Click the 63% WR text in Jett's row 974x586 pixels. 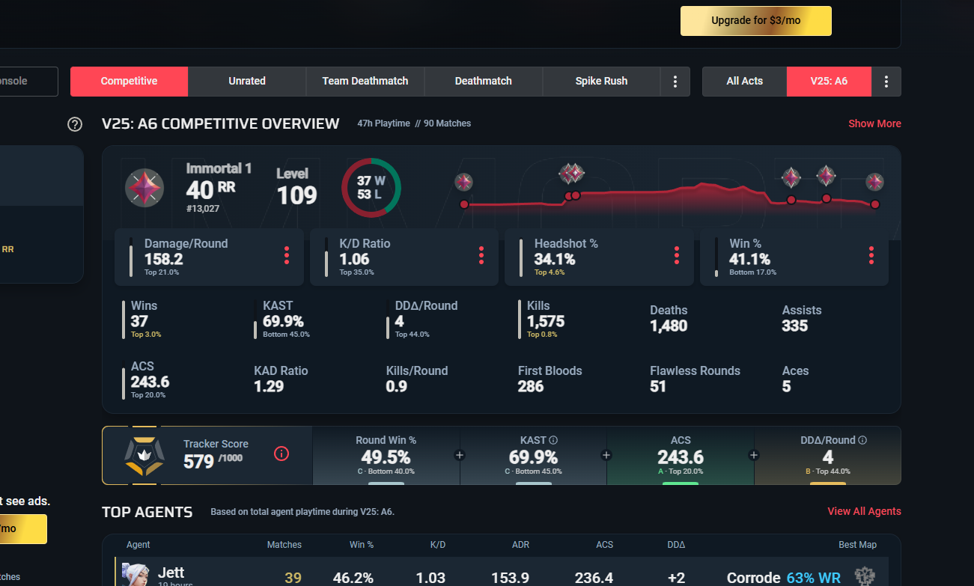tap(814, 578)
